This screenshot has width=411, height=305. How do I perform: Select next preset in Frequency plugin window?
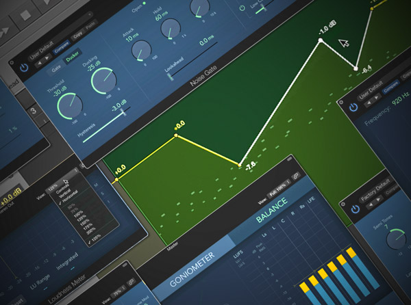pyautogui.click(x=377, y=98)
